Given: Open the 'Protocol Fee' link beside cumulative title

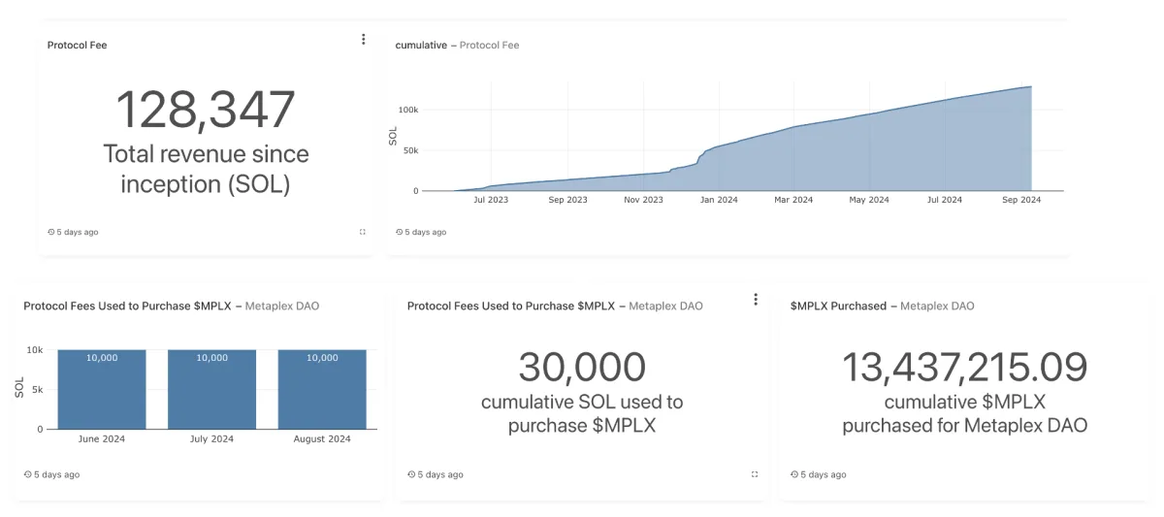Looking at the screenshot, I should (489, 46).
